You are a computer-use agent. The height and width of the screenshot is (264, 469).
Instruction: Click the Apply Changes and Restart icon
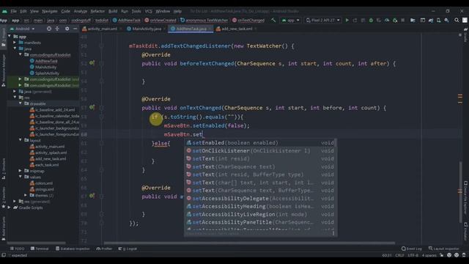point(355,21)
